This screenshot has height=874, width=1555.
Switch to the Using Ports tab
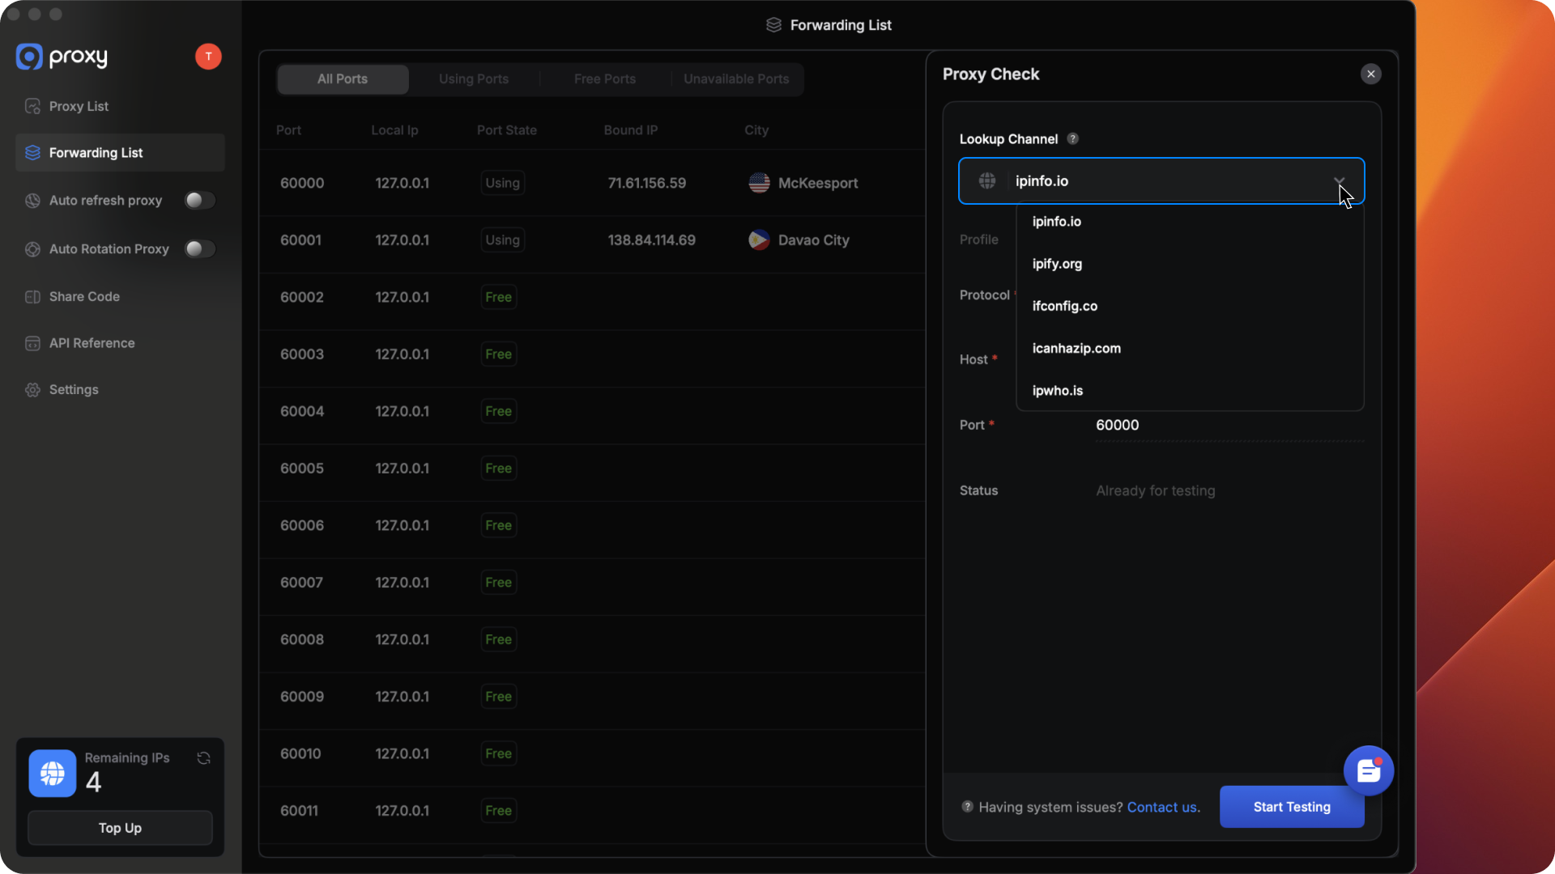point(474,79)
